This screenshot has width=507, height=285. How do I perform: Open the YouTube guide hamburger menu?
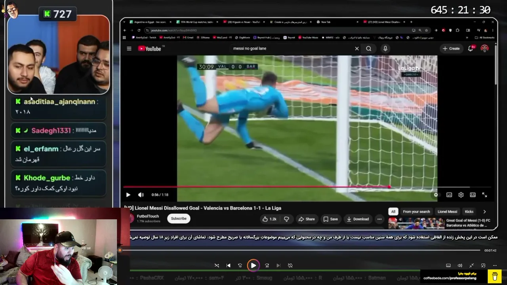click(129, 49)
